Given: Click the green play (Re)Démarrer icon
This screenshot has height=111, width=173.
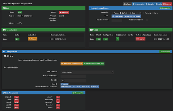Looking at the screenshot, I should click(x=117, y=39).
